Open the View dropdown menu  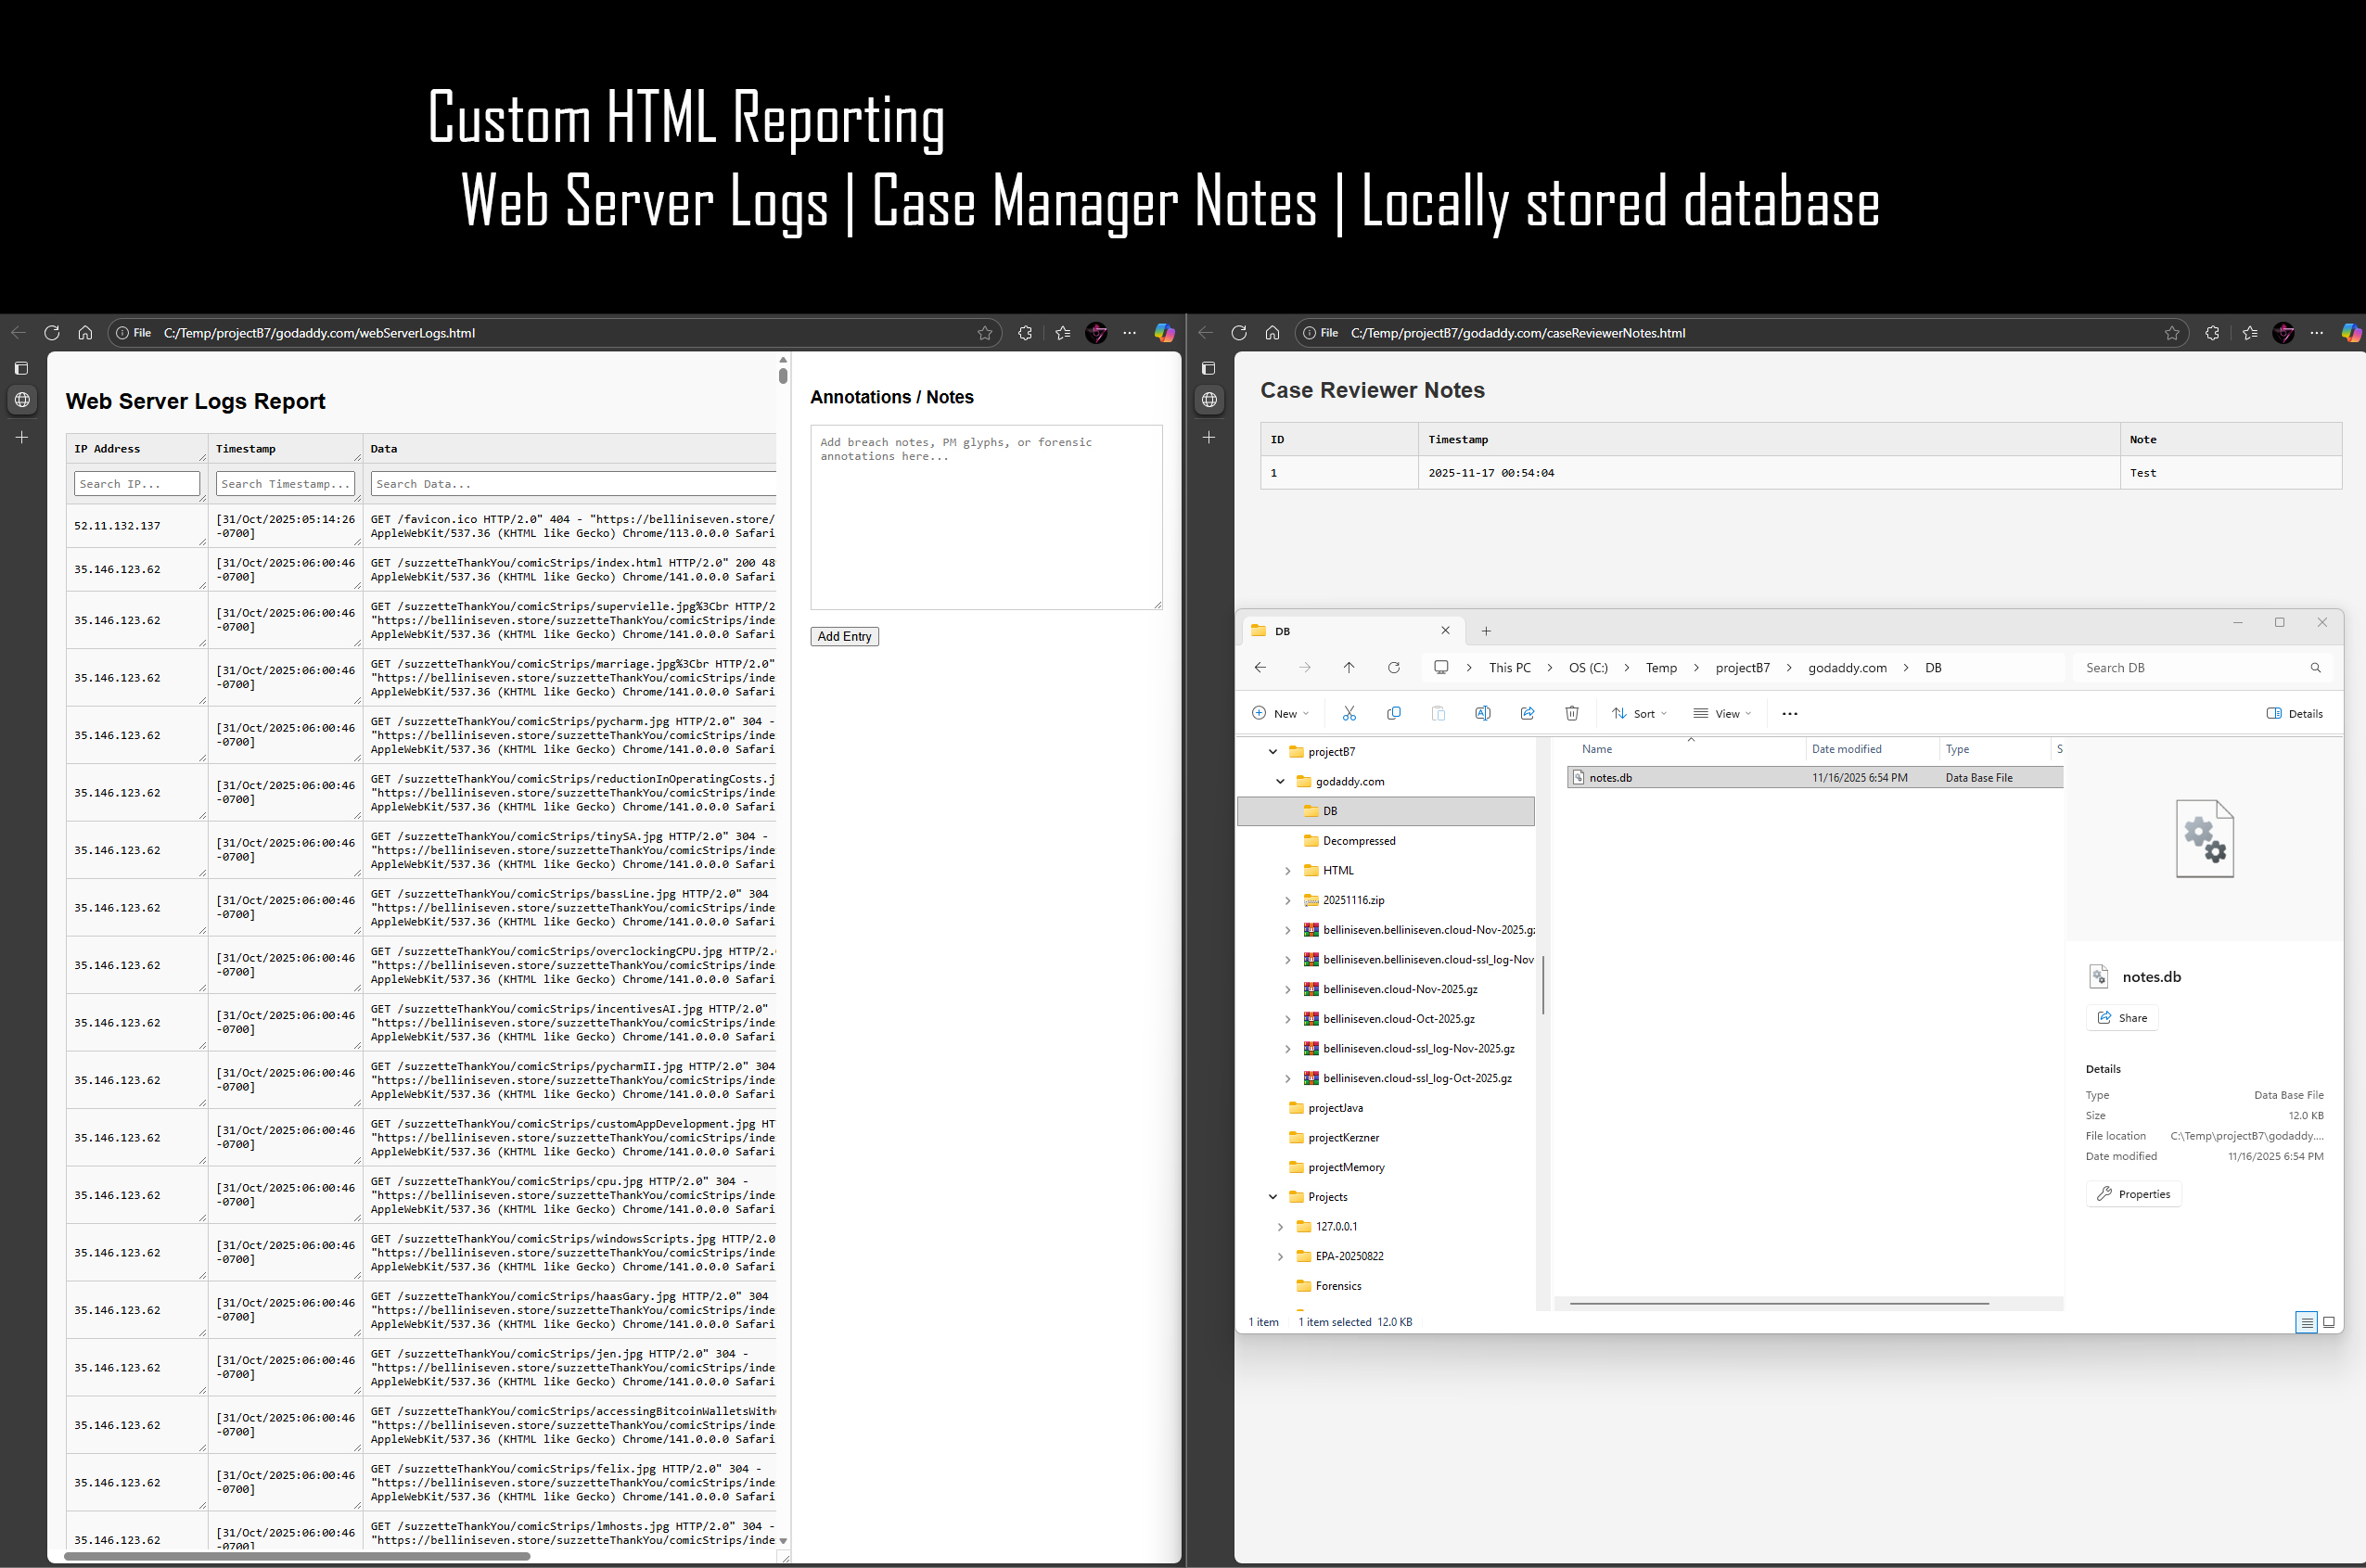[x=1722, y=713]
